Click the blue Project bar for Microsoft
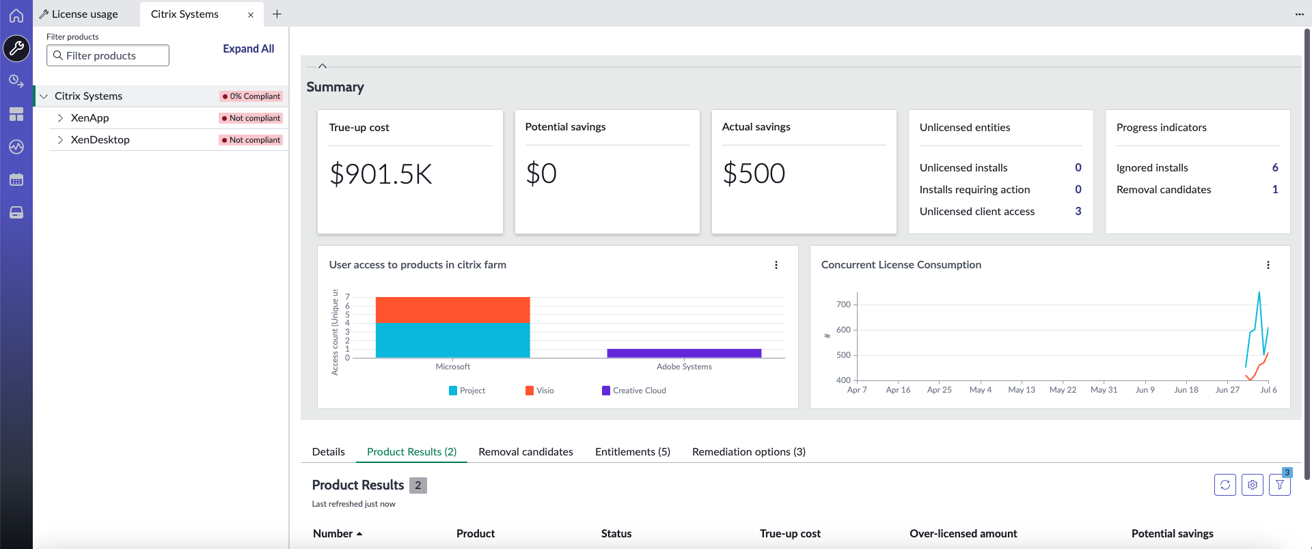The height and width of the screenshot is (549, 1312). click(x=453, y=340)
